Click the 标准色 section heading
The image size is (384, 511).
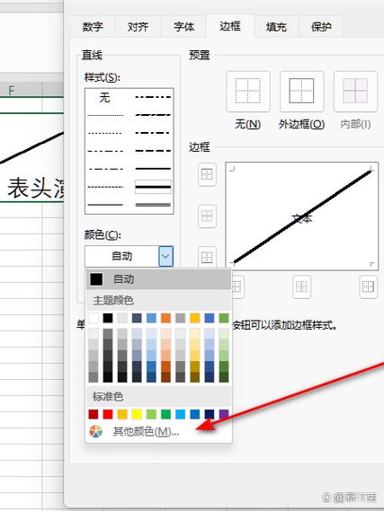pos(108,396)
